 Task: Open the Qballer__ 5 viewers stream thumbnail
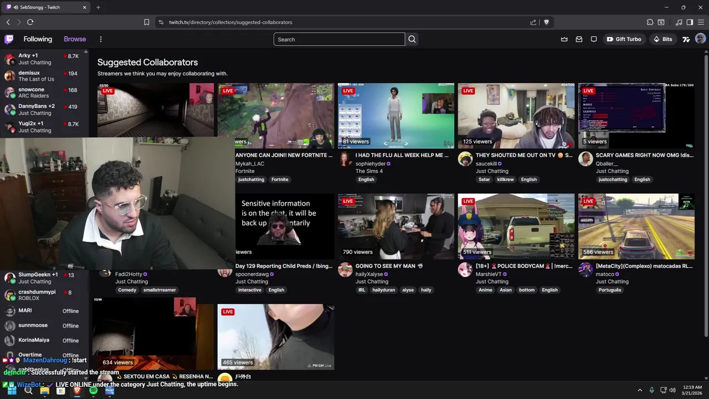636,116
